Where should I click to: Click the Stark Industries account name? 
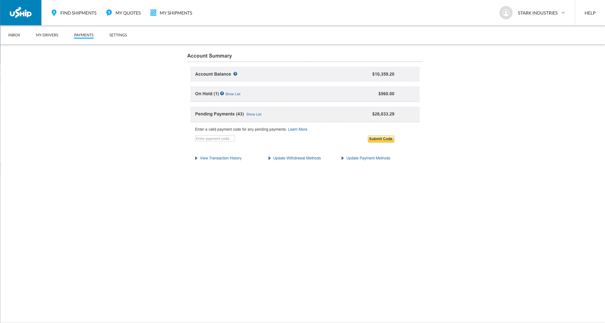click(538, 13)
